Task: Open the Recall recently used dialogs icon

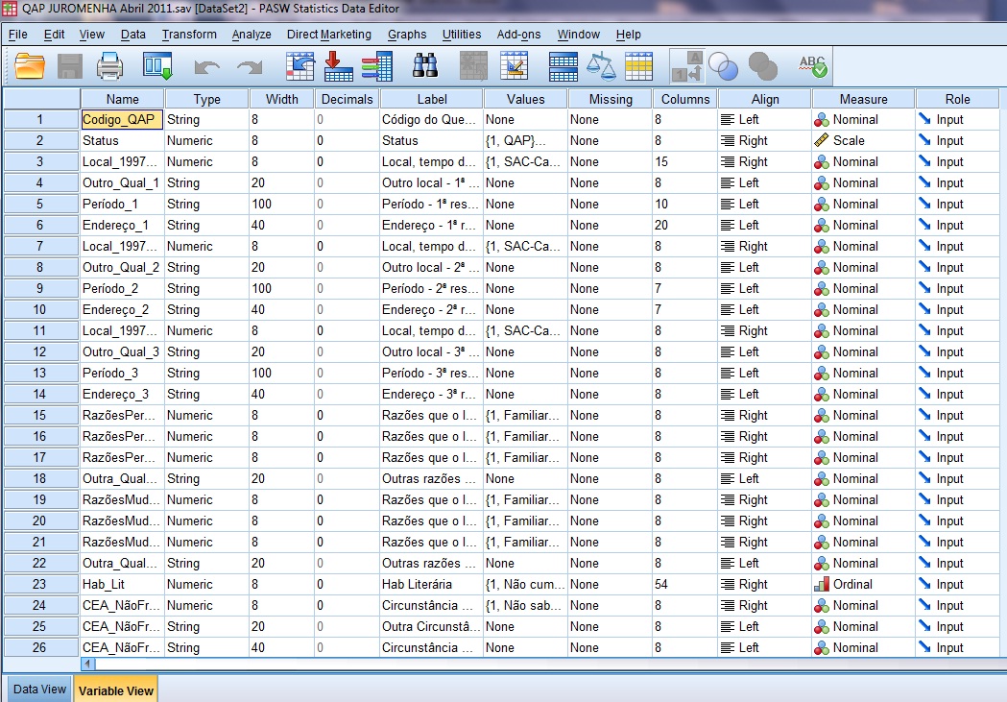Action: (157, 66)
